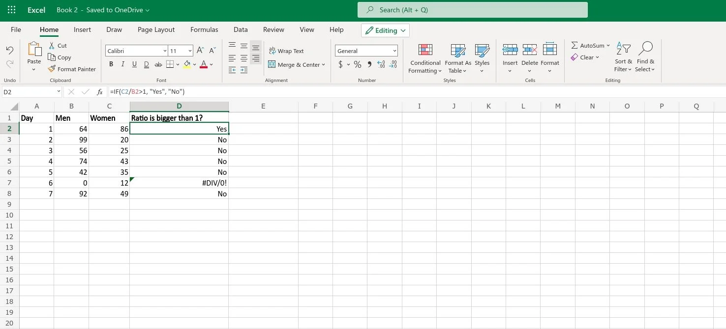
Task: Click Decrease Decimal icon
Action: (x=393, y=64)
